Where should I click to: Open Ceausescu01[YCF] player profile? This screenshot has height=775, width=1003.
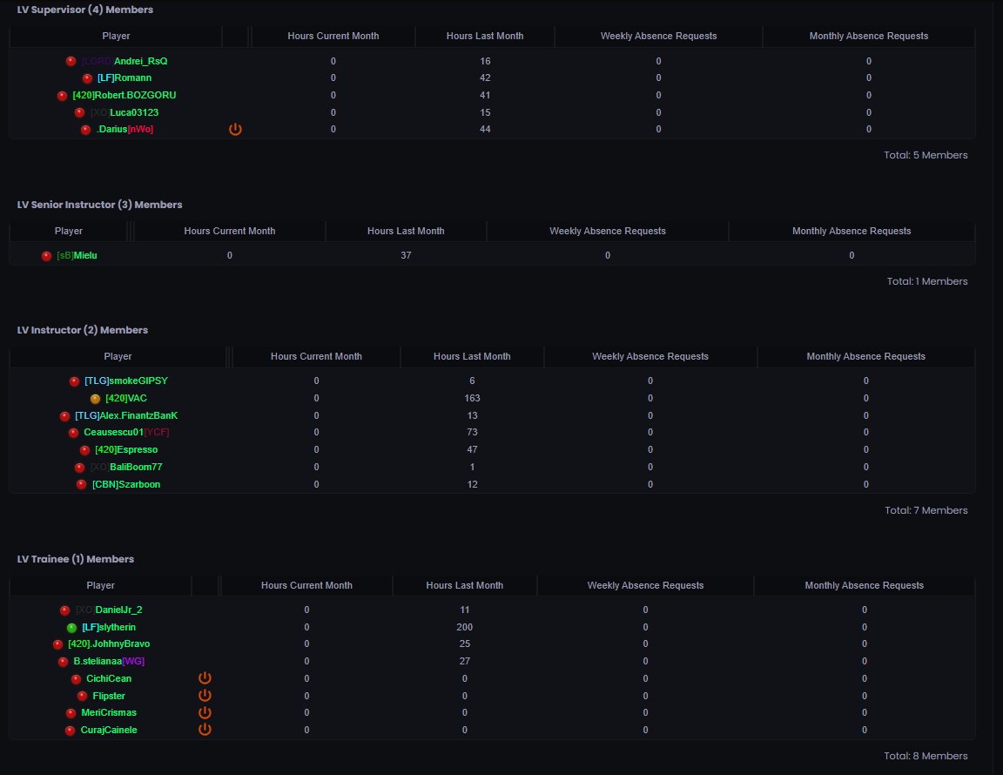(126, 432)
